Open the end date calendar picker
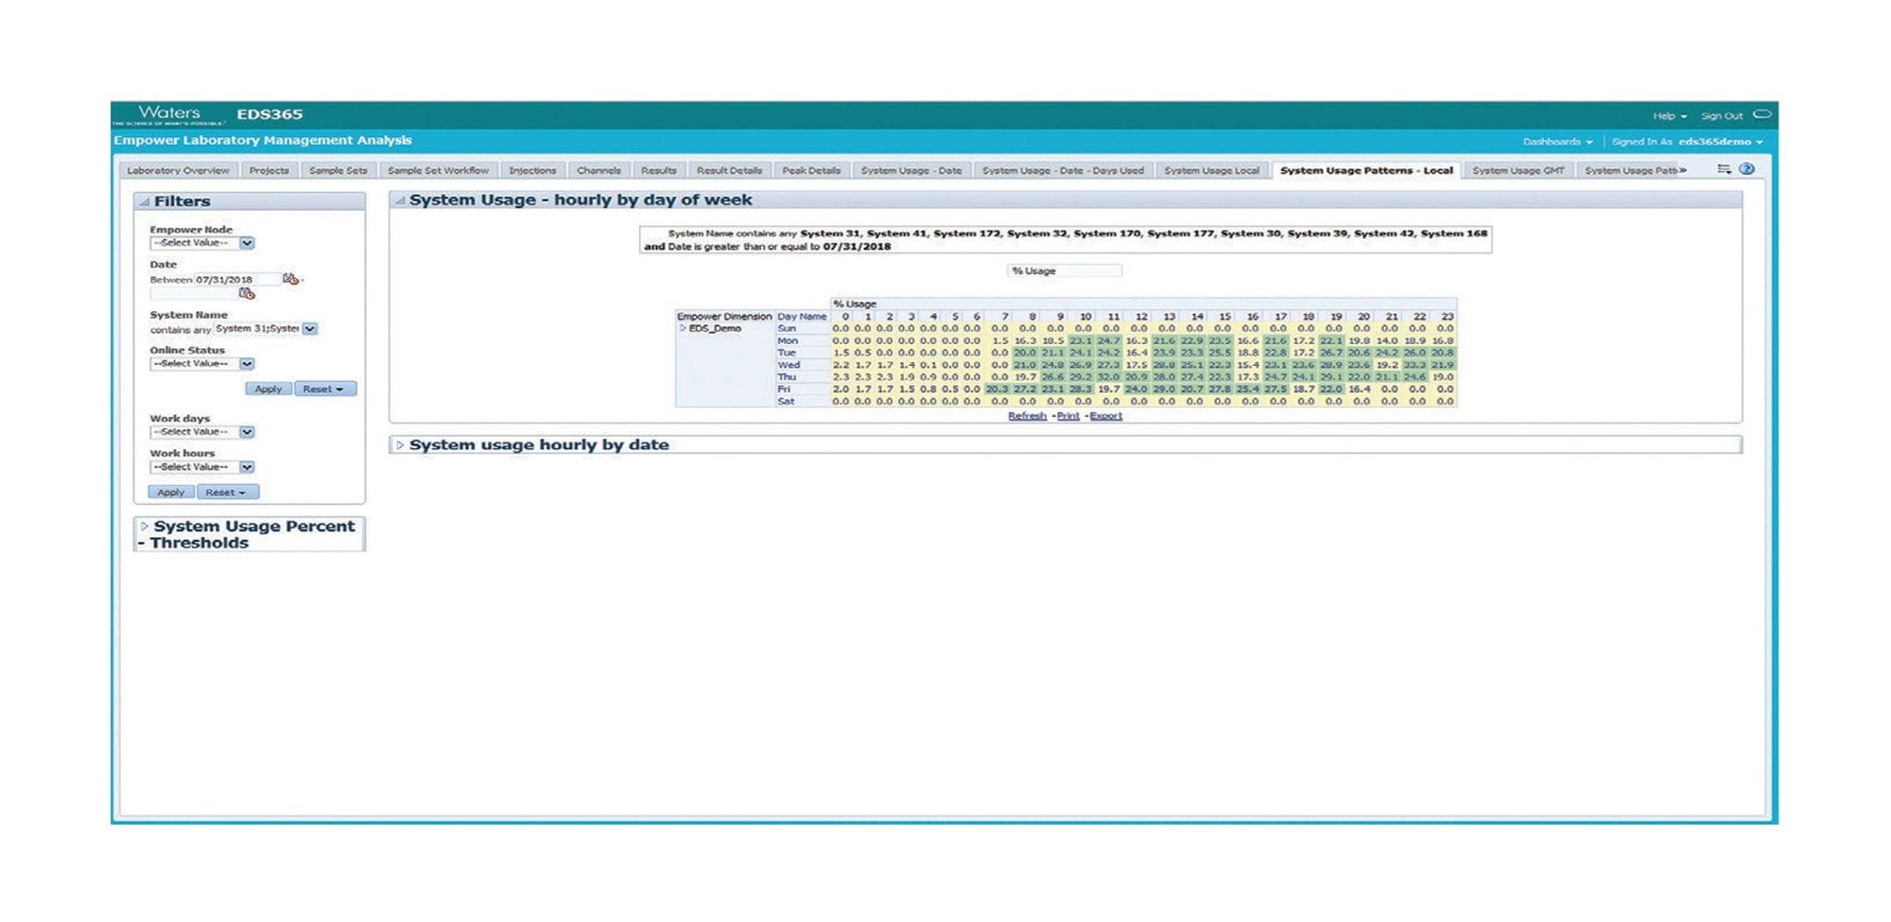Viewport: 1891px width, 922px height. 247,293
